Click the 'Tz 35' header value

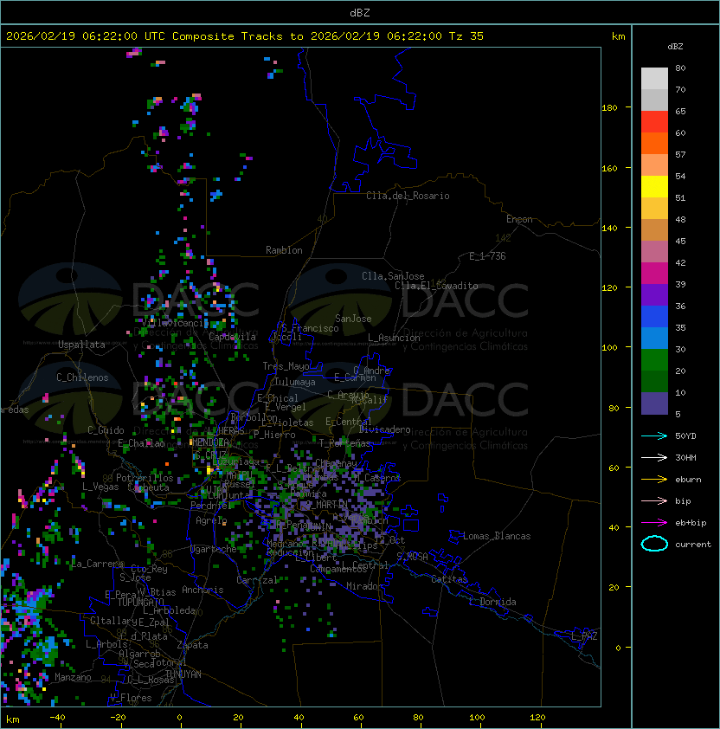pos(466,36)
